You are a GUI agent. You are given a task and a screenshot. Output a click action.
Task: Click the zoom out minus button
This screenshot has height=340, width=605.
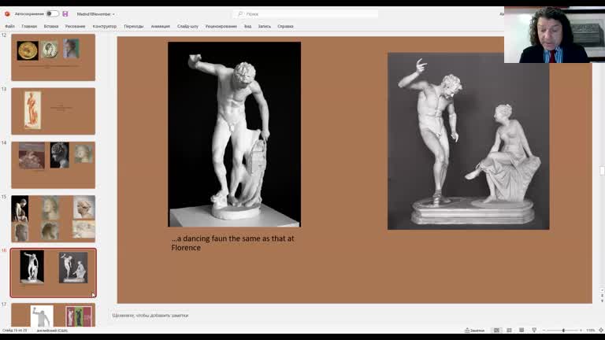tap(544, 331)
